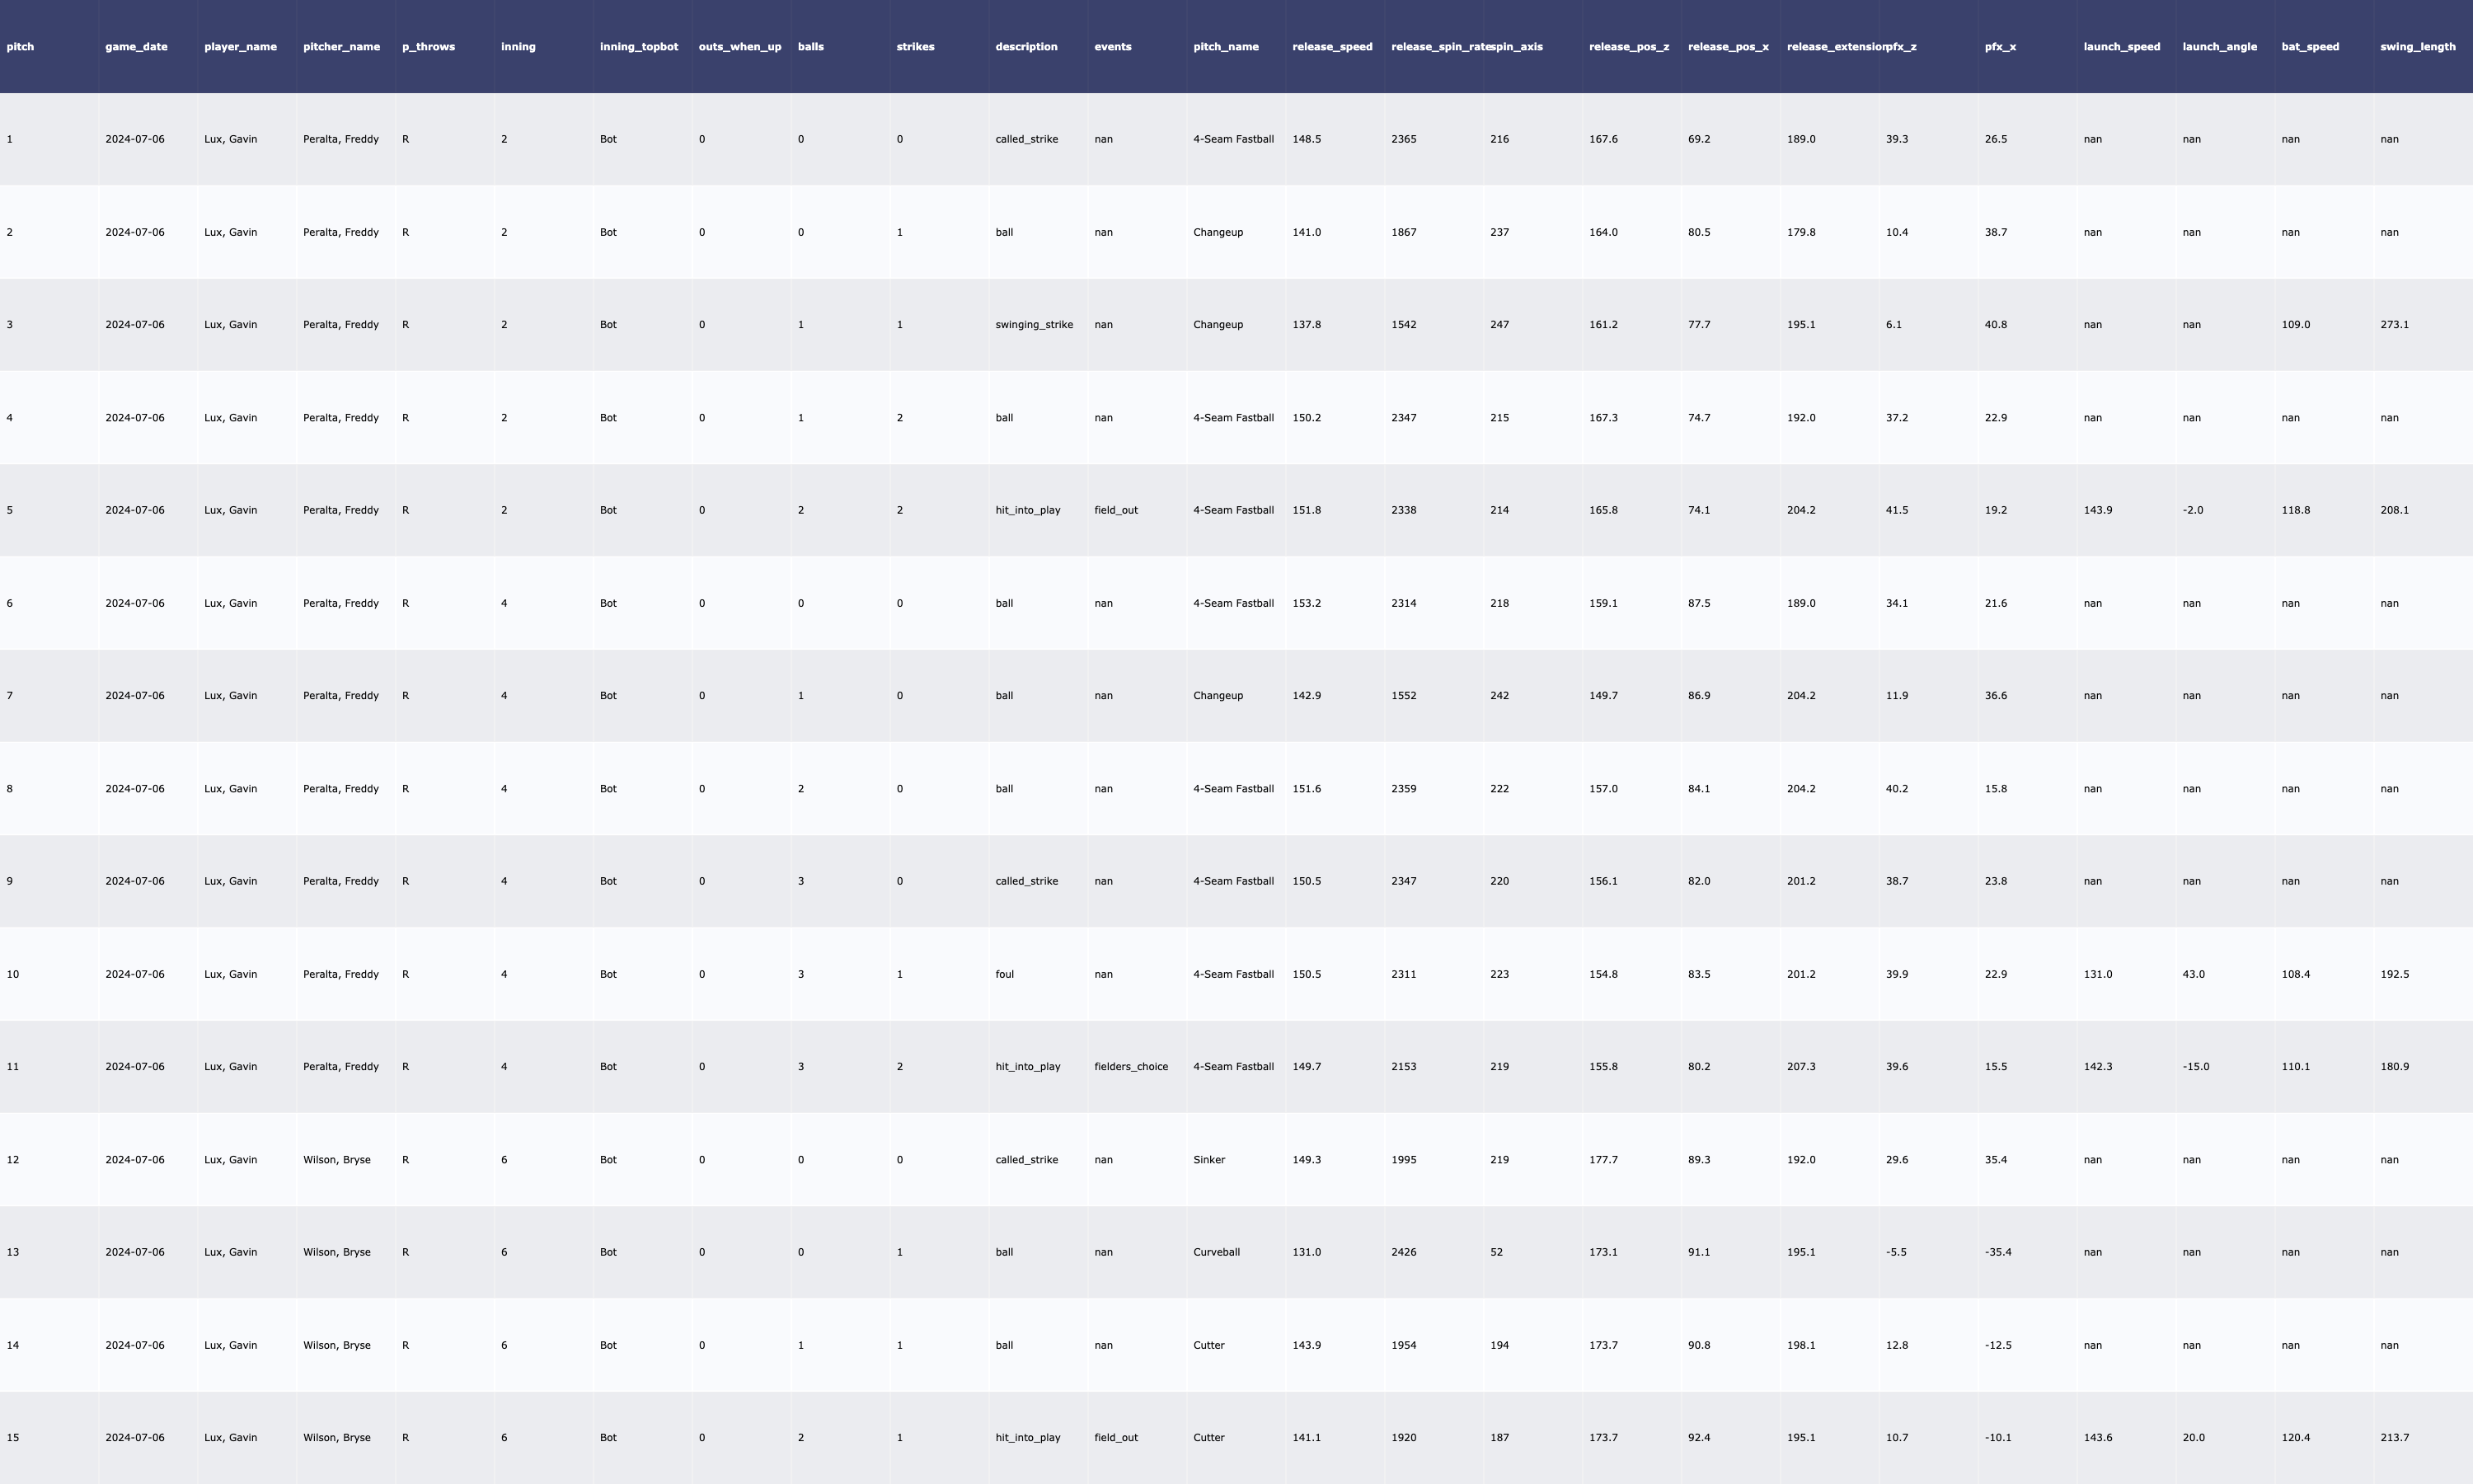The width and height of the screenshot is (2473, 1484).
Task: Click the description column header
Action: (x=1025, y=47)
